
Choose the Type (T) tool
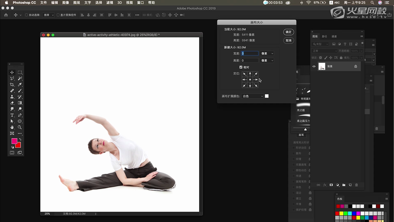tap(12, 115)
